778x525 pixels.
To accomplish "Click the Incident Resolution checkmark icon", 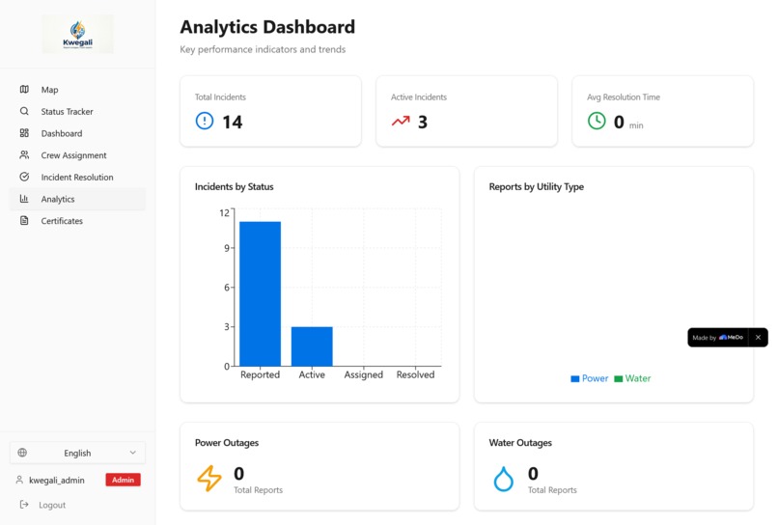I will 24,177.
